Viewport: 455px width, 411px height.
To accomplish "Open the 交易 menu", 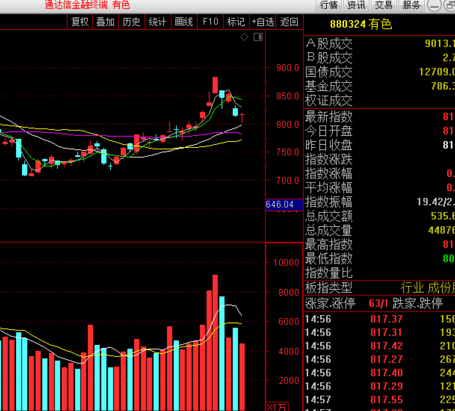I will click(x=383, y=5).
